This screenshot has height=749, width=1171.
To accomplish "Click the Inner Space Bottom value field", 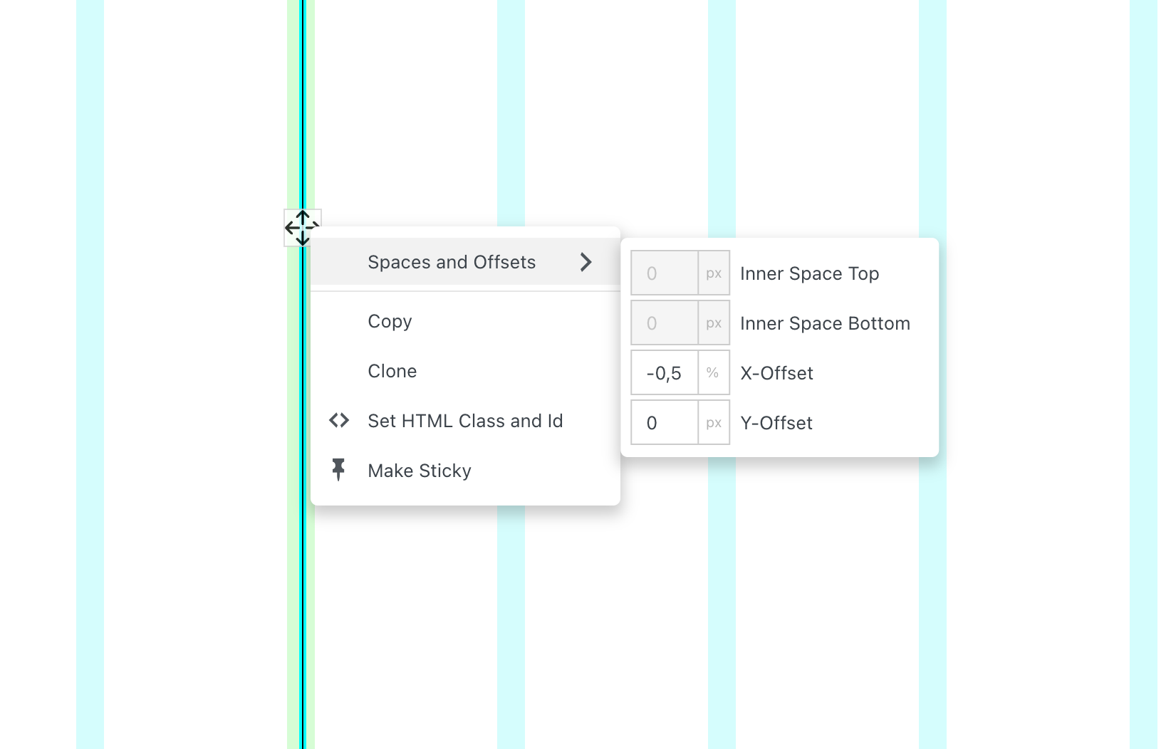I will pos(664,323).
